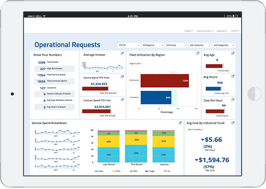Tap the Wi-Fi icon in status bar
This screenshot has height=189, width=266.
point(44,16)
